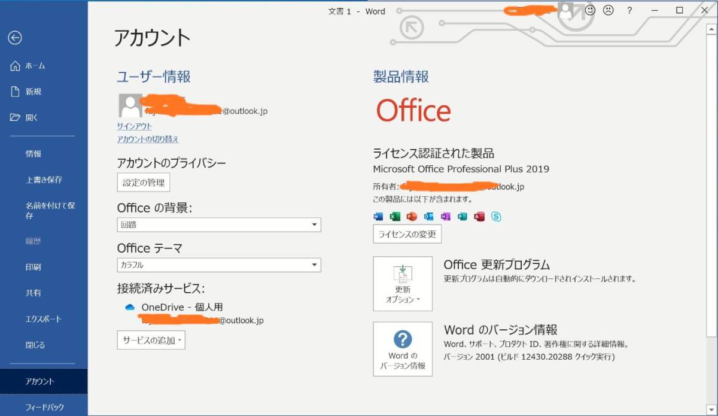Click the back arrow circle icon
Screen dimensions: 718x416
click(15, 38)
